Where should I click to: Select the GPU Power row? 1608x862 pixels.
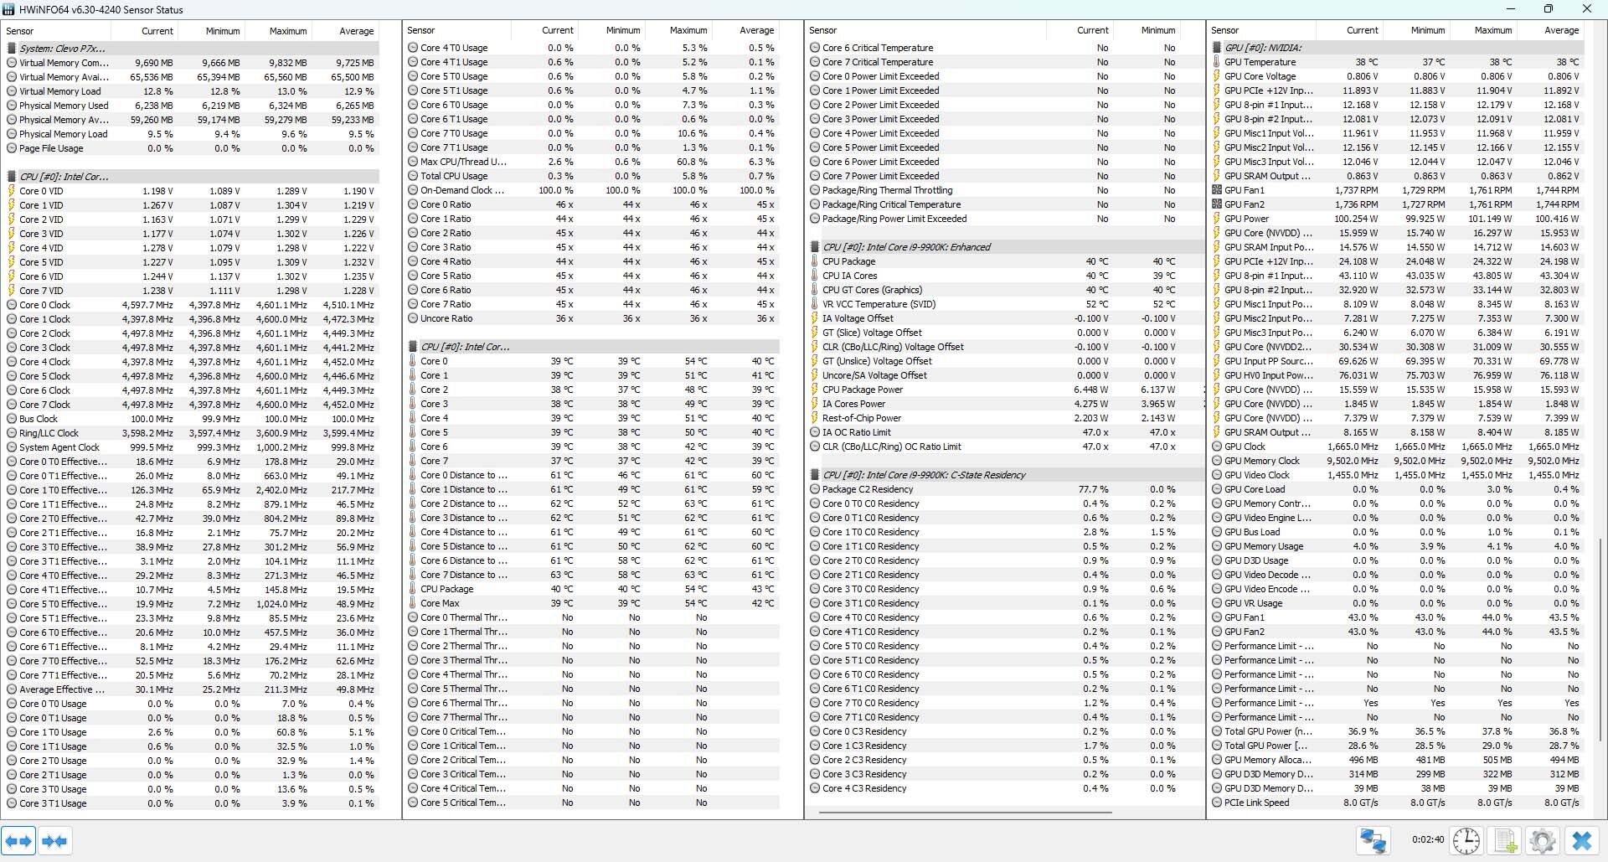[1396, 219]
